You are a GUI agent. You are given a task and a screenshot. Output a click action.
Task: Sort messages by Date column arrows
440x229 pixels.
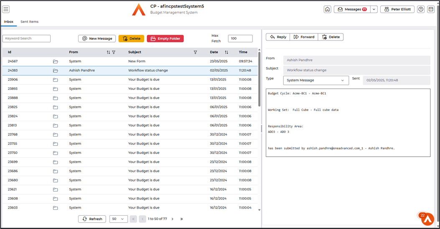(x=226, y=52)
